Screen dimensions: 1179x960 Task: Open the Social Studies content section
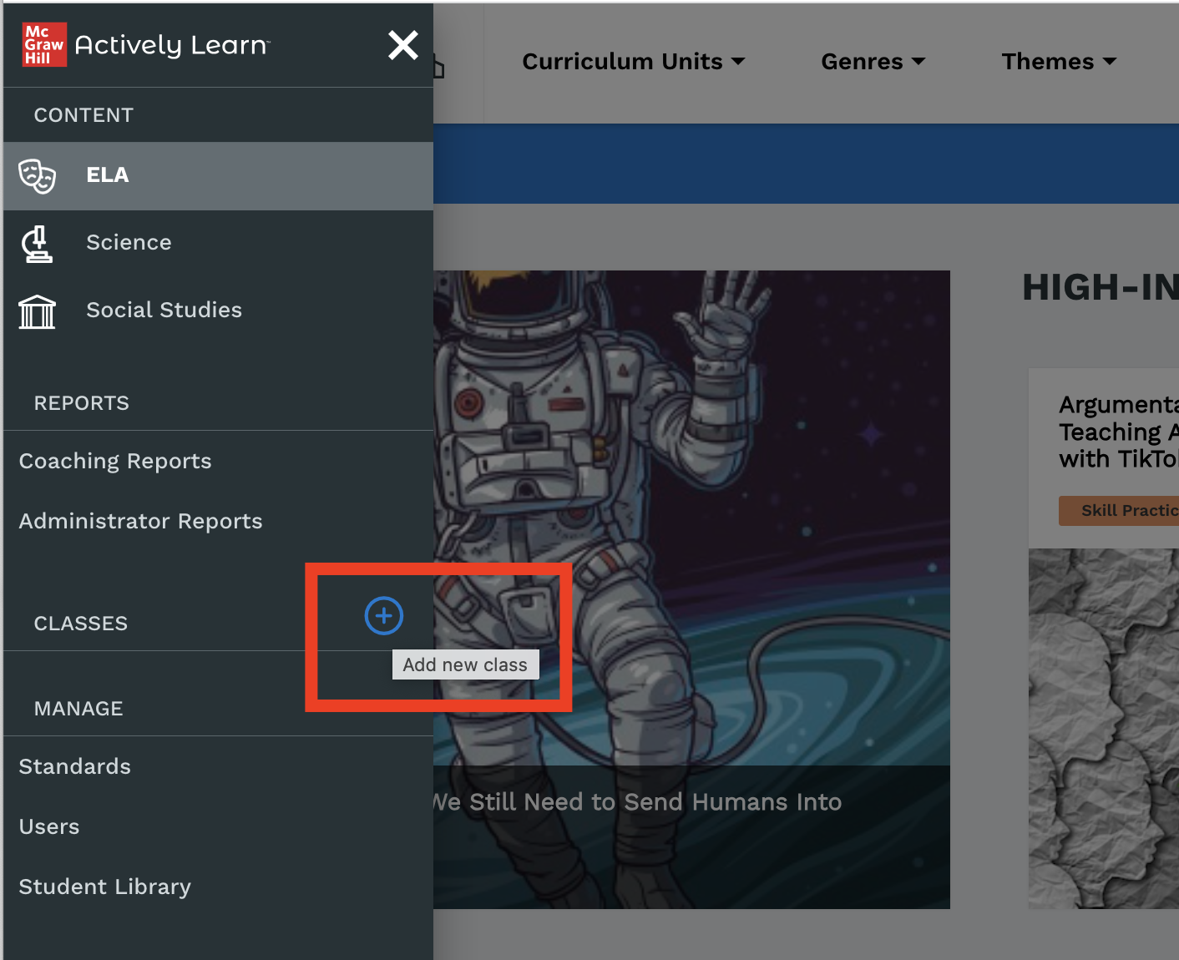point(219,311)
